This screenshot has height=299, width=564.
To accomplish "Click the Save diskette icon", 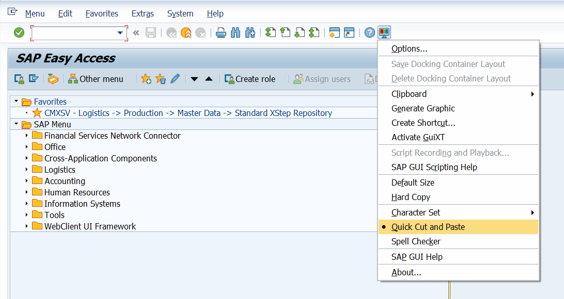I will point(151,32).
